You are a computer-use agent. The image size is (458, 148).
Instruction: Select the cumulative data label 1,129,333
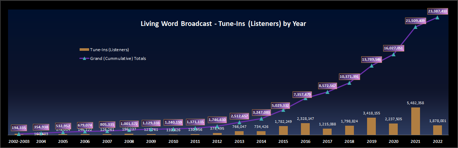pos(152,123)
